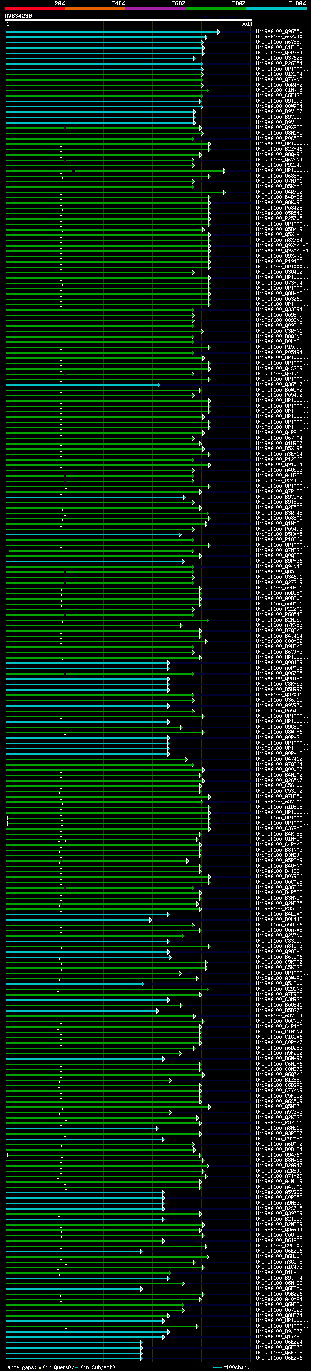Open hit UniRef100_A8X784
311x1371 pixels.
point(279,240)
